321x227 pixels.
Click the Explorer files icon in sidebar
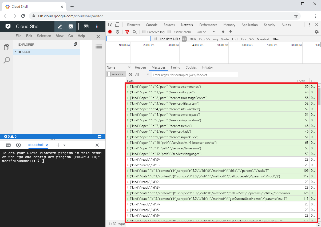pos(6,47)
